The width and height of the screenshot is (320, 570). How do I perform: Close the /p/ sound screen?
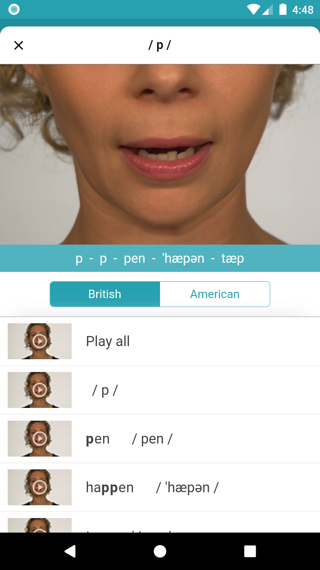coord(19,45)
